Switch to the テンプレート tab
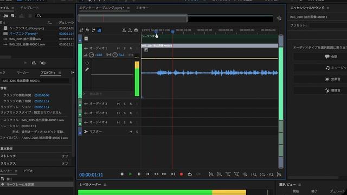The image size is (347, 195). tap(29, 8)
